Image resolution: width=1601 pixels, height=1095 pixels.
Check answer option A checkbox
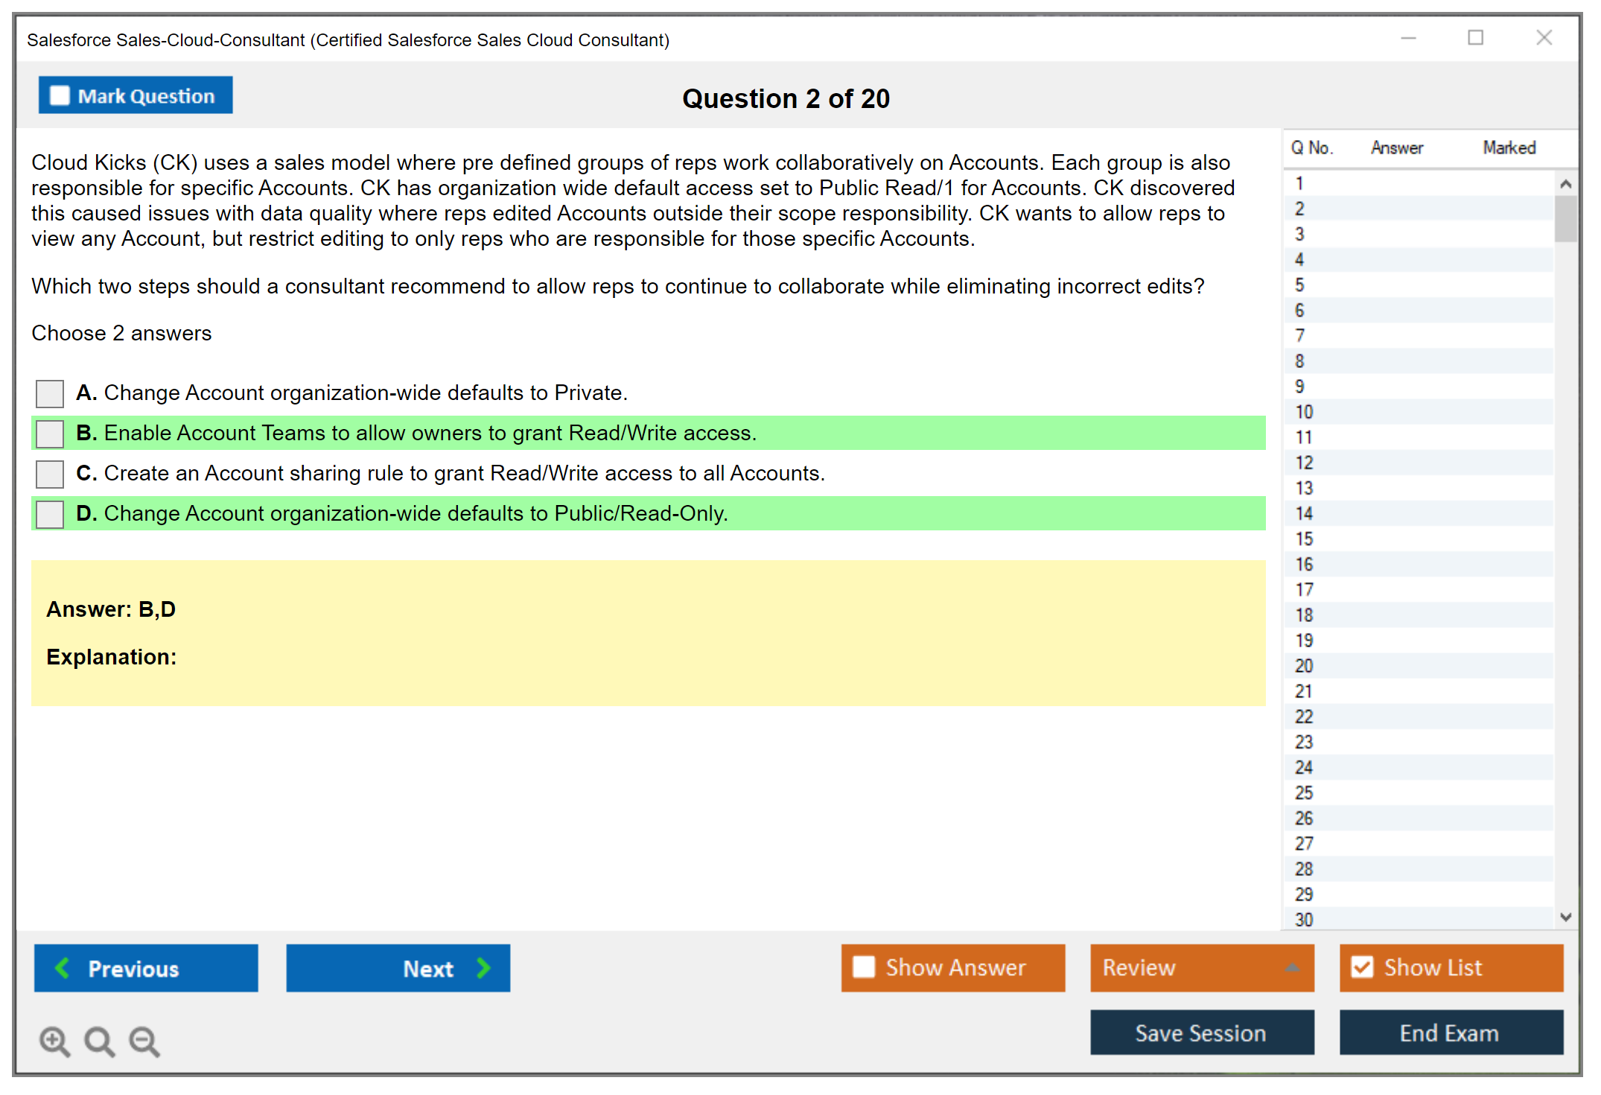coord(50,393)
